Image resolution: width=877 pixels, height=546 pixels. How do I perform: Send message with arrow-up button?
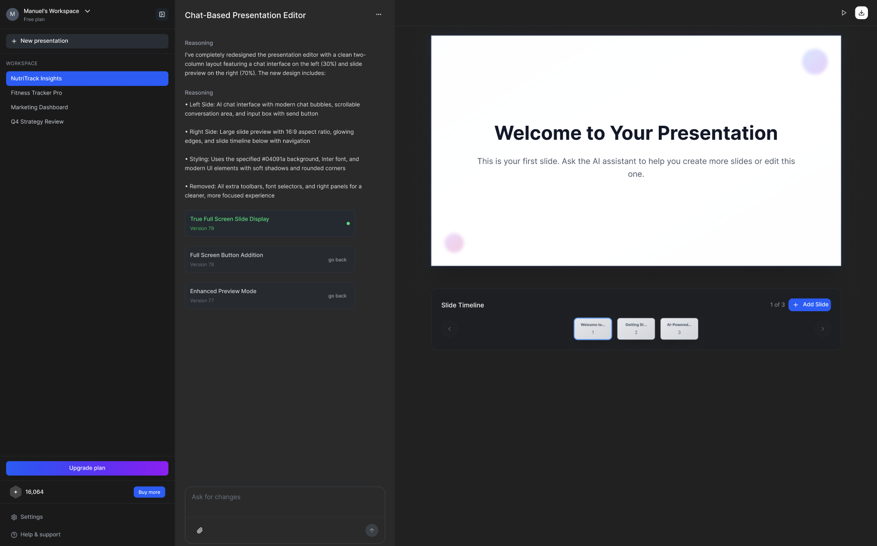click(372, 530)
